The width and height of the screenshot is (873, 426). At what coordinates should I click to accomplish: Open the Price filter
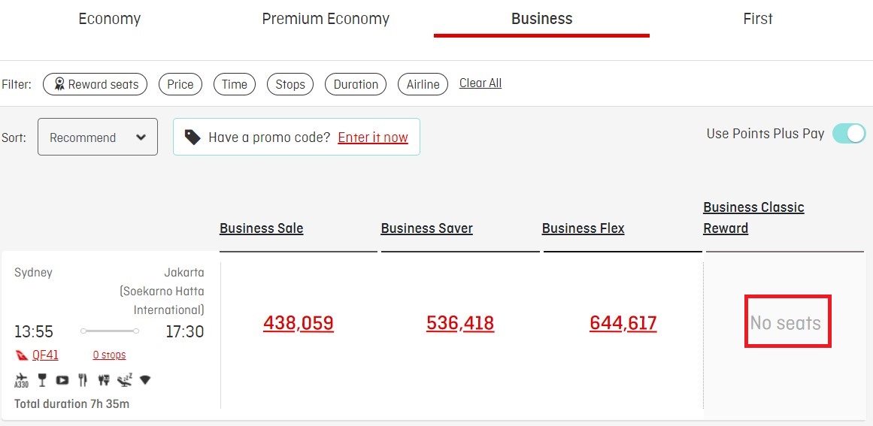180,85
